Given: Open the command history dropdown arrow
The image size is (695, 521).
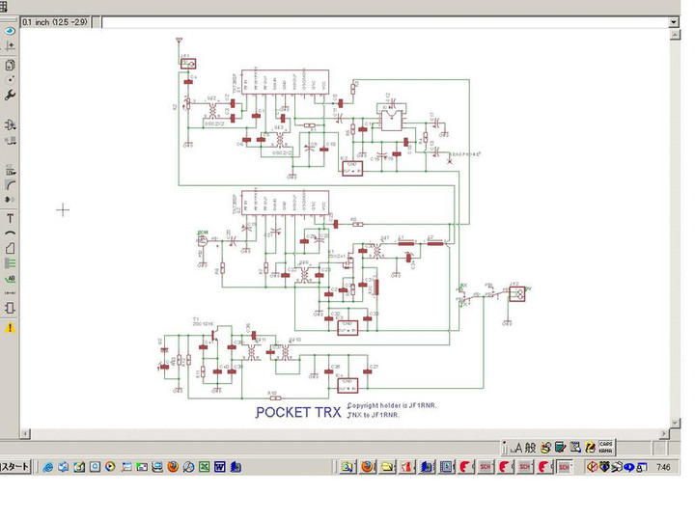Looking at the screenshot, I should [x=673, y=21].
